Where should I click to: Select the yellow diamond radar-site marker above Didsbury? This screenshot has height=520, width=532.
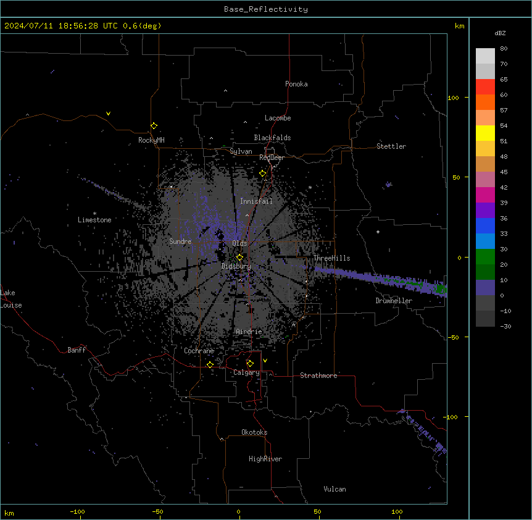click(x=239, y=258)
